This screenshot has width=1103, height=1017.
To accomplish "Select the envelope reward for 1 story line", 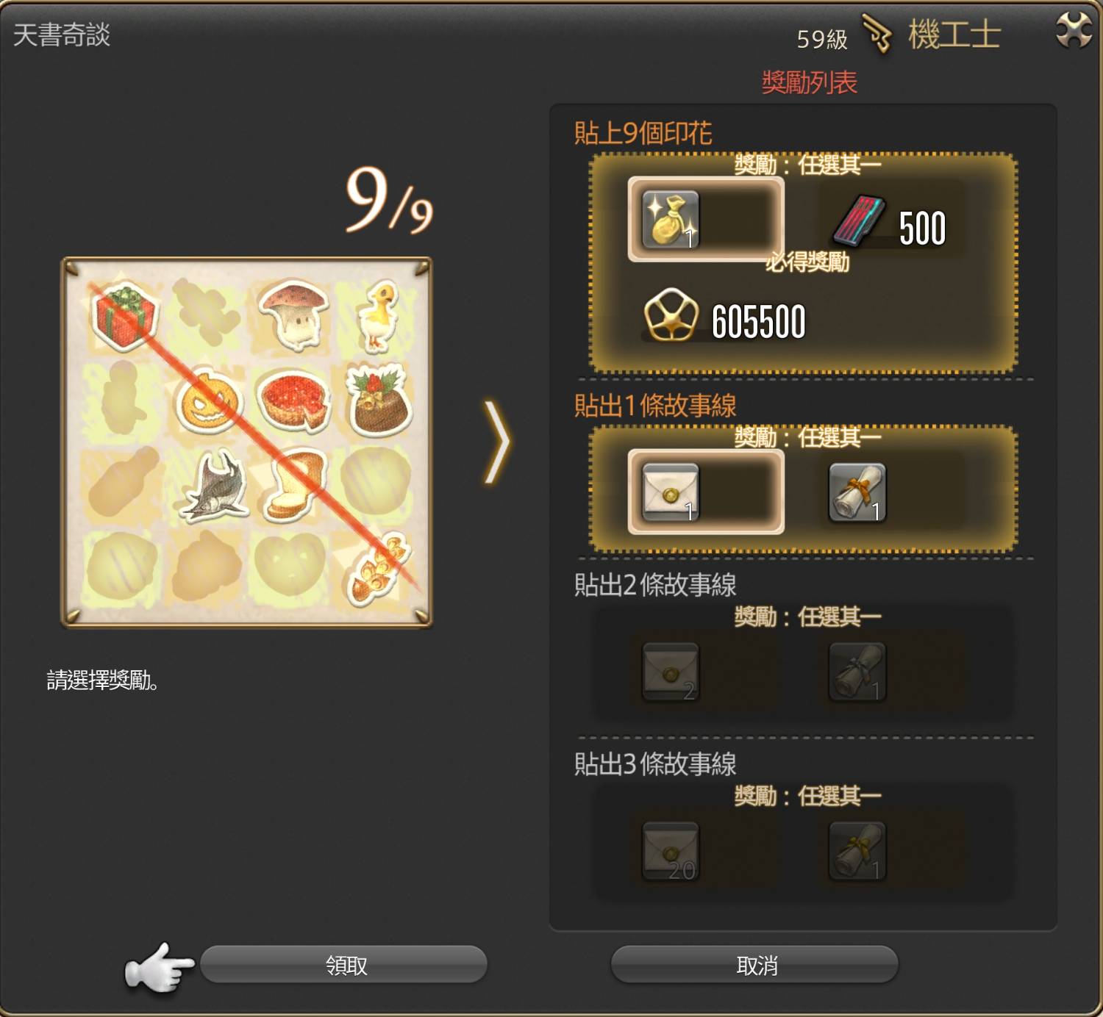I will click(670, 492).
